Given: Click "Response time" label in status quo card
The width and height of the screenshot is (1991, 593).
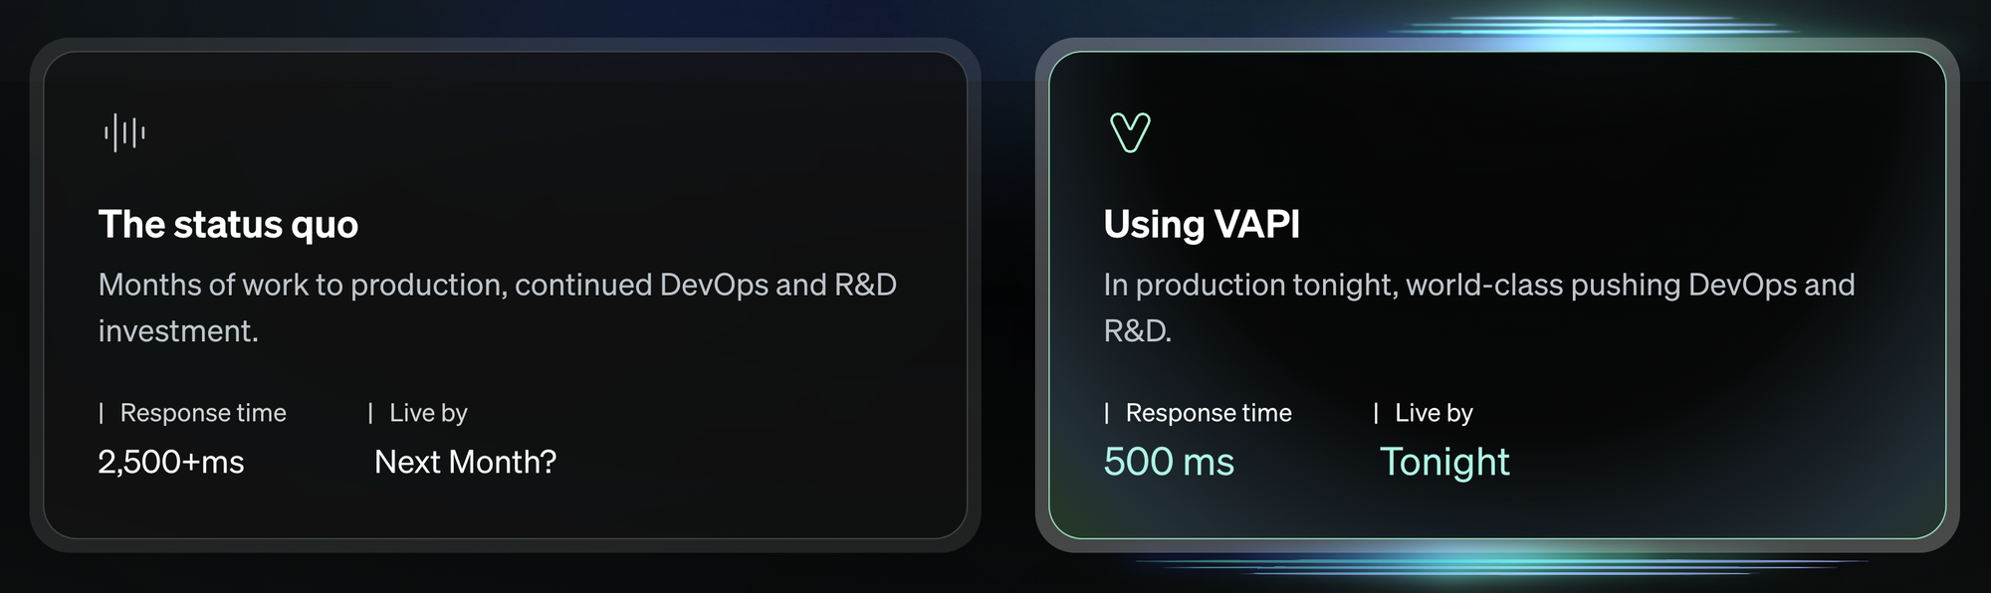Looking at the screenshot, I should [x=203, y=413].
